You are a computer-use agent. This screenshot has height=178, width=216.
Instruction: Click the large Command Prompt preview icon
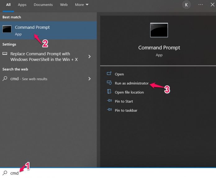point(159,30)
